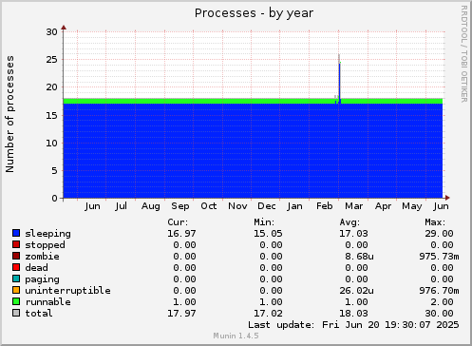Click the blue sleeping legend swatch
Viewport: 472px width, 346px height.
pos(16,233)
